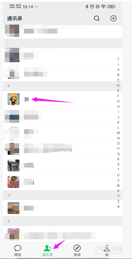Viewport: 132px width, 259px height.
Task: Tap the Wi-Fi status icon
Action: click(x=104, y=7)
